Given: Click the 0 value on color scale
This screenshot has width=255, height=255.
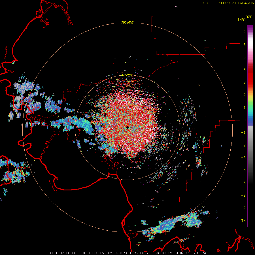Looking at the screenshot, I should [245, 120].
